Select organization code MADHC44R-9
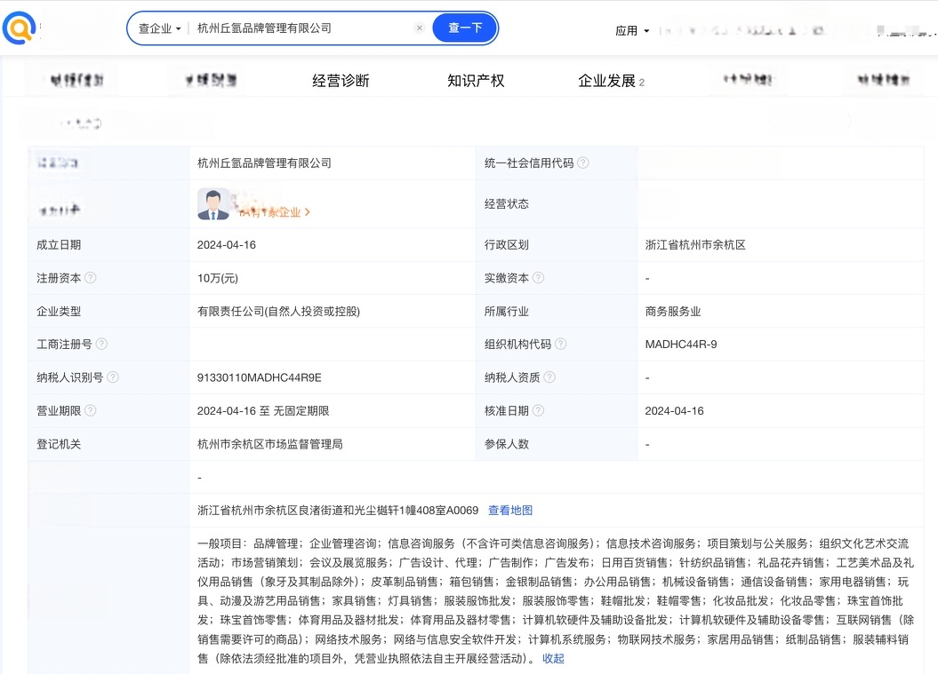This screenshot has height=674, width=938. [681, 345]
